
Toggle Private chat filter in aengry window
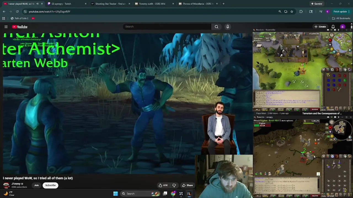(282, 196)
